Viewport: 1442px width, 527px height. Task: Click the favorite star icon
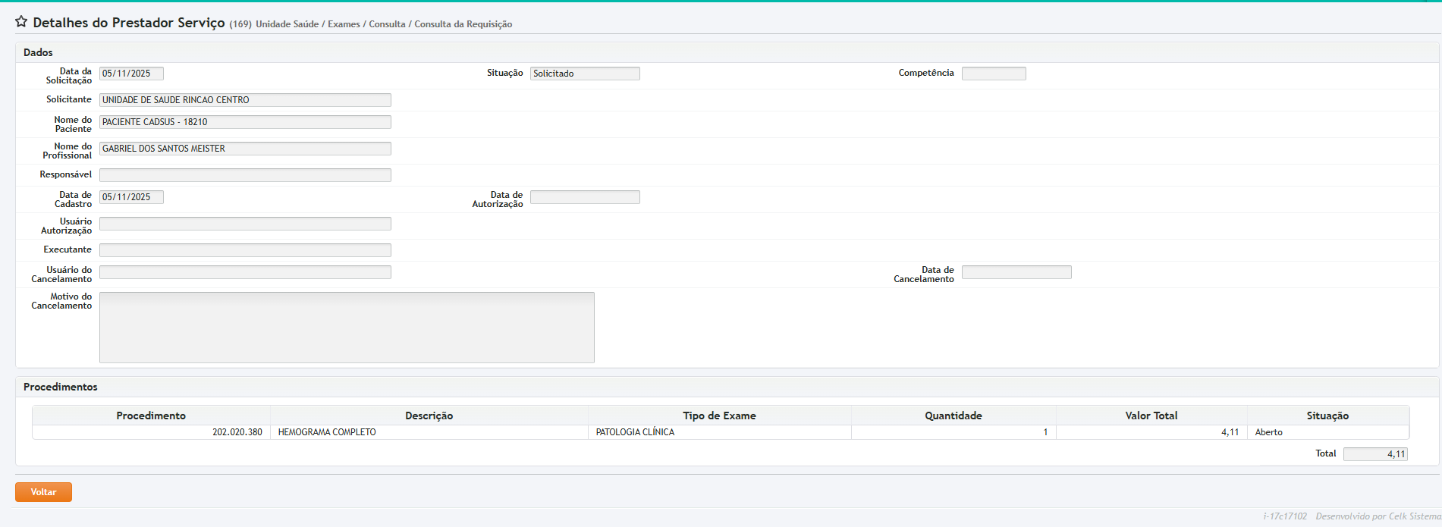coord(21,22)
